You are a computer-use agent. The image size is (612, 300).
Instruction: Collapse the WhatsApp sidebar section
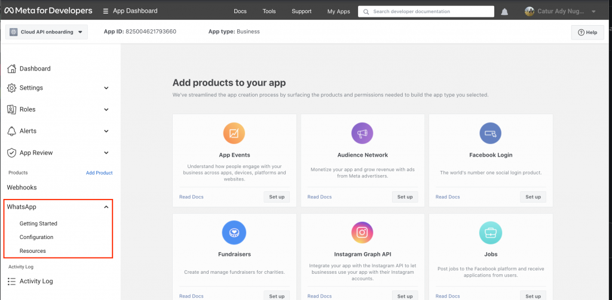(x=106, y=207)
